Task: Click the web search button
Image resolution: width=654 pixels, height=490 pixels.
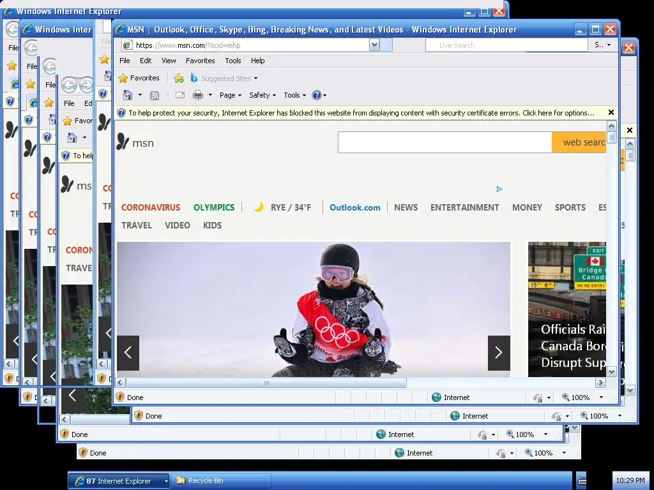Action: (579, 142)
